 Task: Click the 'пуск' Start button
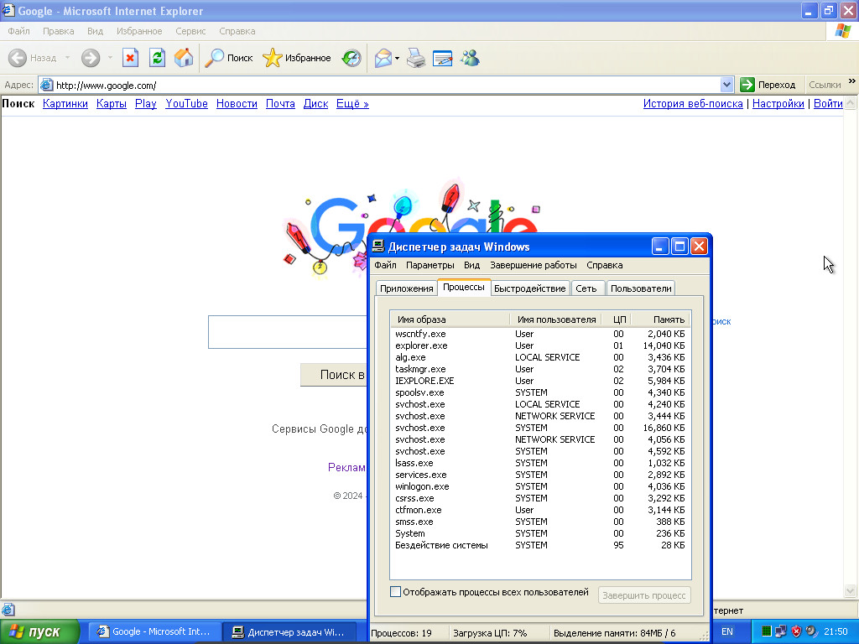tap(39, 632)
